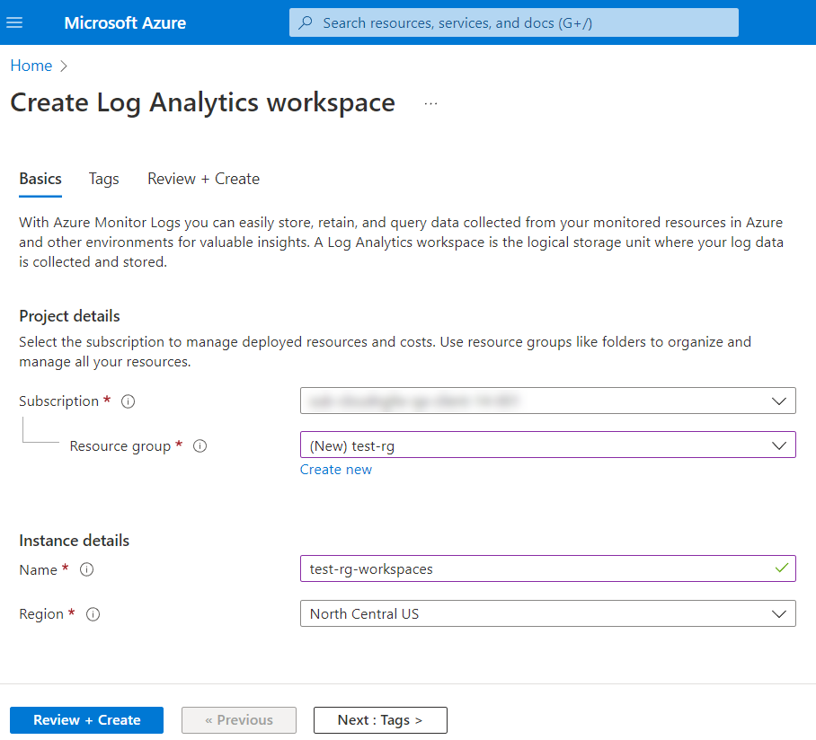Click the Name field info icon
This screenshot has height=740, width=816.
pos(87,570)
